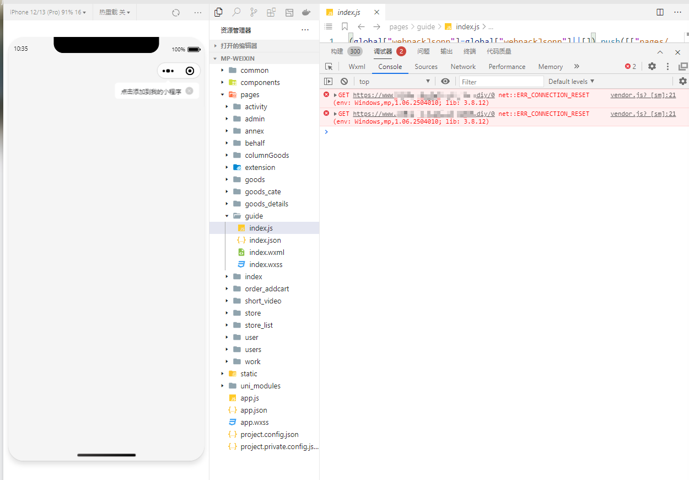Open DevTools kebab menu

click(668, 66)
